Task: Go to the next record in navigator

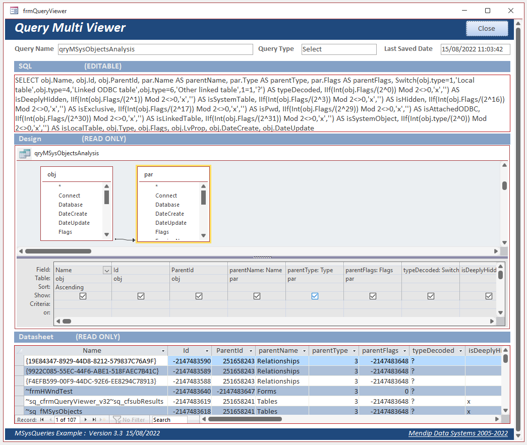Action: (x=86, y=419)
